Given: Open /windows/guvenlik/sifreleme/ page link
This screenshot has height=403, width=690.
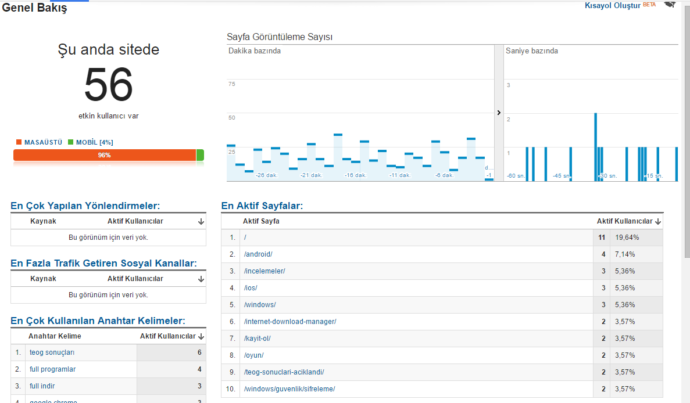Looking at the screenshot, I should [289, 389].
